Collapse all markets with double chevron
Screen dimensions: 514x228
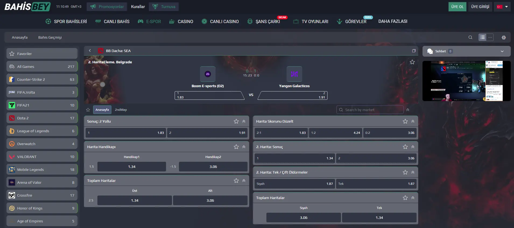coord(408,110)
